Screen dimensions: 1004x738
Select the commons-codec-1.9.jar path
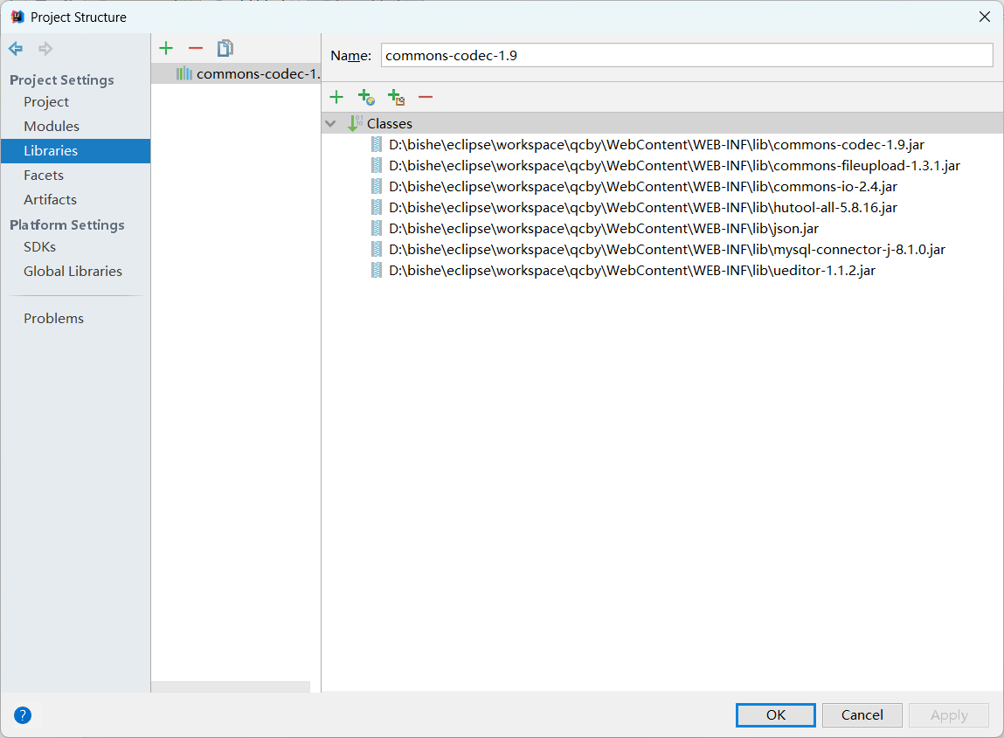pyautogui.click(x=656, y=145)
